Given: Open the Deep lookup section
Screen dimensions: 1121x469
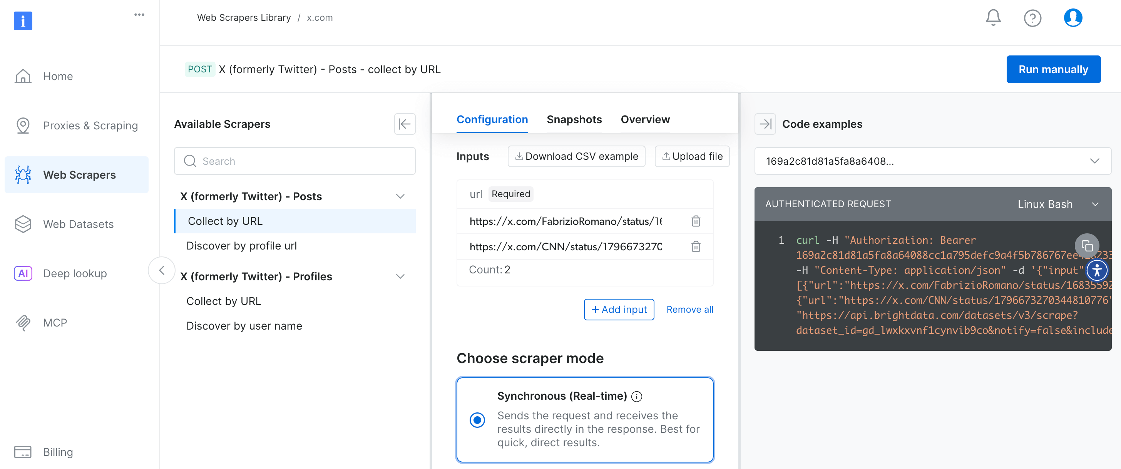Looking at the screenshot, I should coord(75,273).
